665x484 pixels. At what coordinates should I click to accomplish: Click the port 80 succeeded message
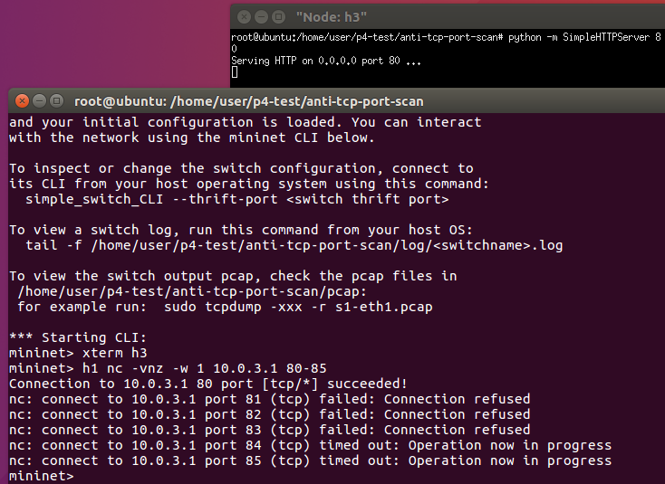click(208, 384)
